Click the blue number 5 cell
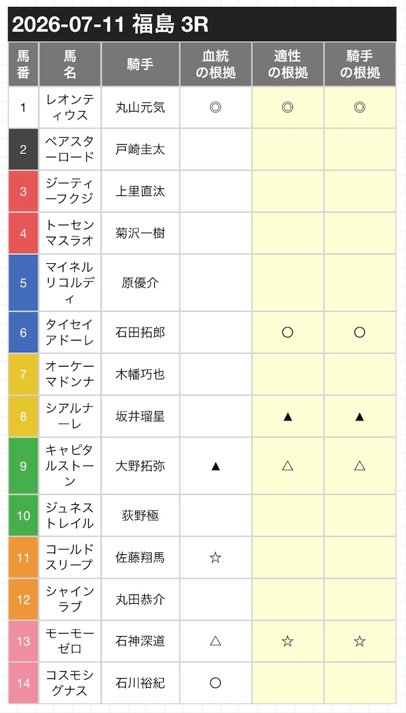The image size is (406, 713). tap(23, 283)
